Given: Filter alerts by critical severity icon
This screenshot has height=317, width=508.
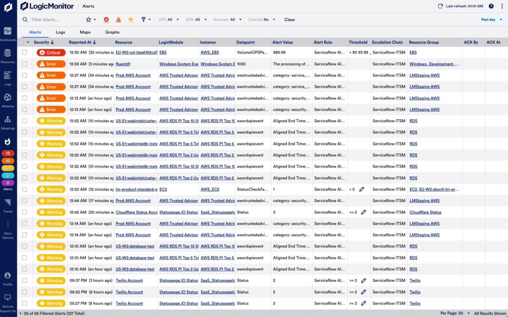Looking at the screenshot, I should click(106, 20).
